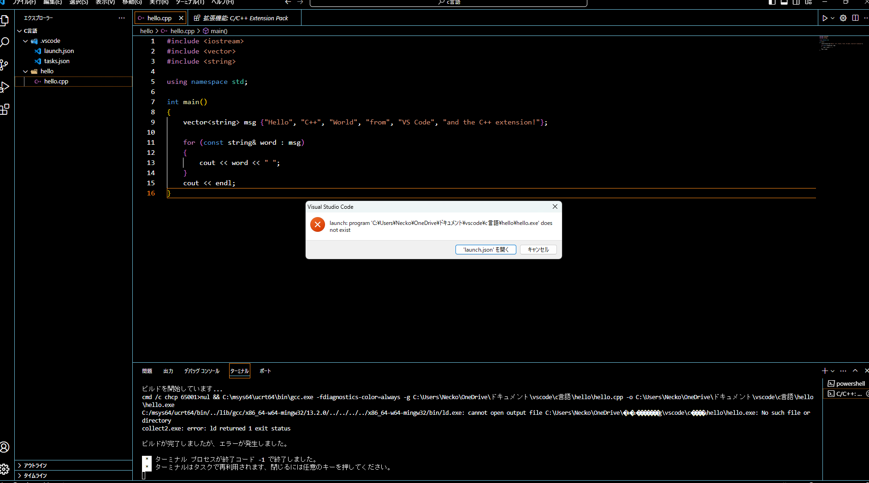The width and height of the screenshot is (869, 483).
Task: Open the Search view in the activity bar
Action: tap(6, 42)
